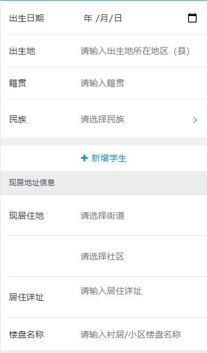The image size is (207, 353).
Task: Select the 月 segment of the birth date
Action: [104, 18]
